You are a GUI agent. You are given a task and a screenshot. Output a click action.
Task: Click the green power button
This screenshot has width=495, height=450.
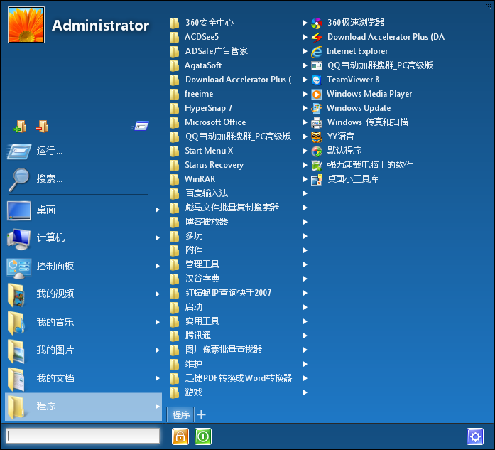coord(203,436)
